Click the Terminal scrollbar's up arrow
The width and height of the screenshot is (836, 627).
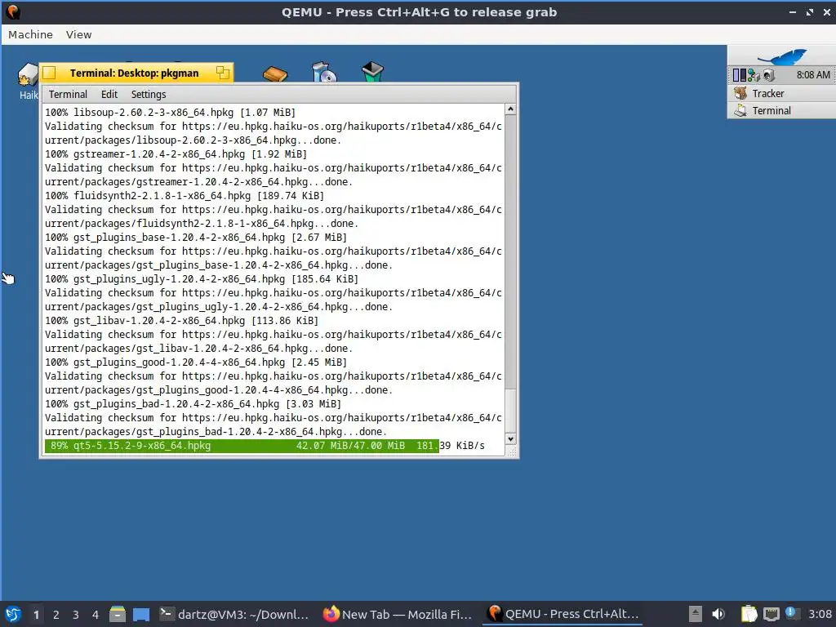[x=510, y=109]
